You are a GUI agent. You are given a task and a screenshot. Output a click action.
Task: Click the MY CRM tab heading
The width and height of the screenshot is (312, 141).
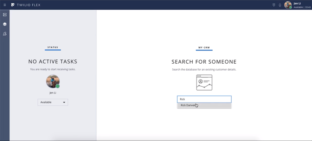click(x=204, y=48)
